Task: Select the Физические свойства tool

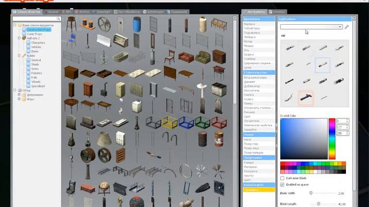Action: (259, 125)
